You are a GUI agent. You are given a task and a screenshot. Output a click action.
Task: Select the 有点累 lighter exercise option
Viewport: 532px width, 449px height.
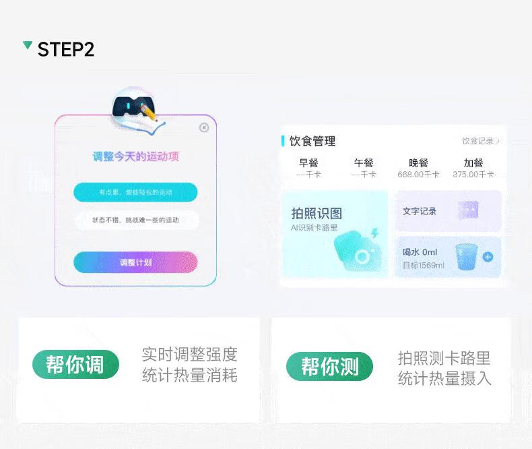pyautogui.click(x=135, y=192)
